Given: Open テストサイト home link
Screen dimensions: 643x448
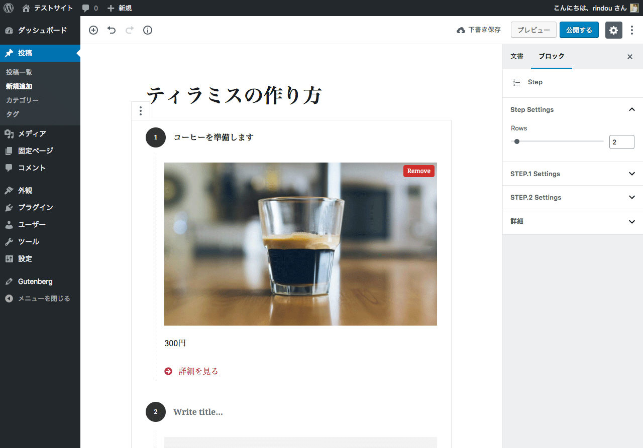Looking at the screenshot, I should click(x=48, y=8).
